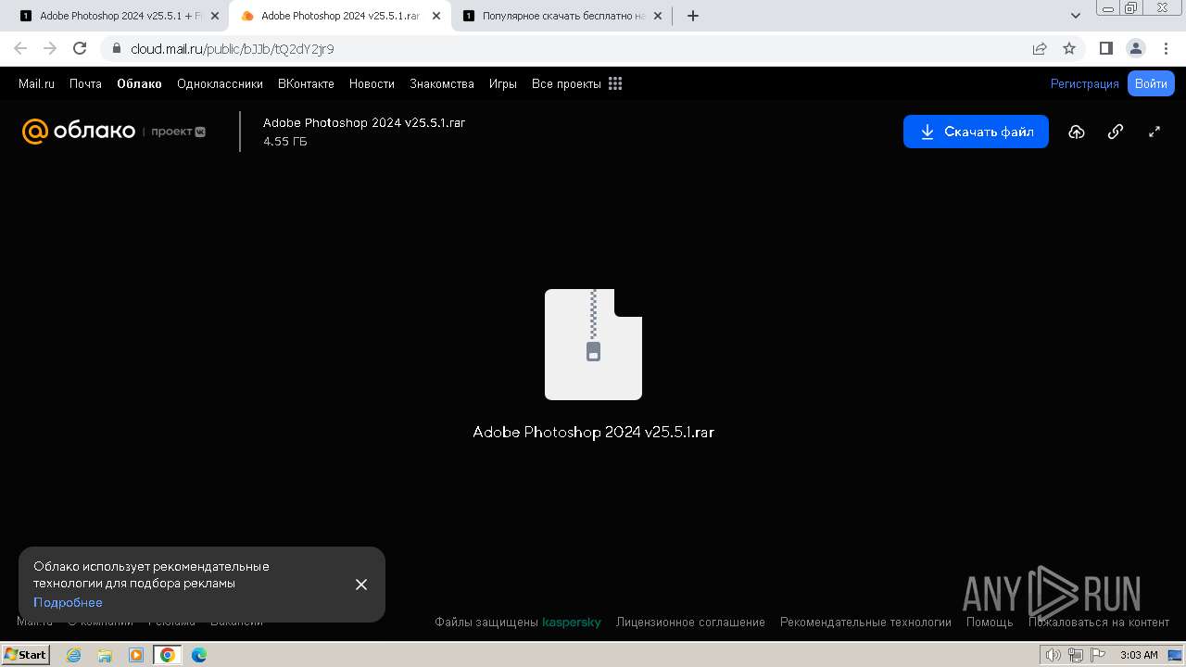Open the Action Center flag icon
1186x667 pixels.
point(1098,655)
